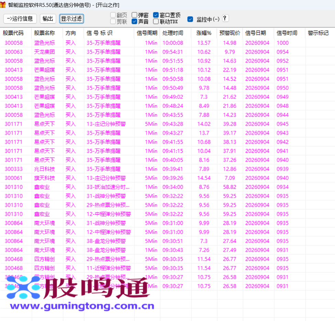
Task: Click processing time 09:54:31
Action: click(173, 52)
